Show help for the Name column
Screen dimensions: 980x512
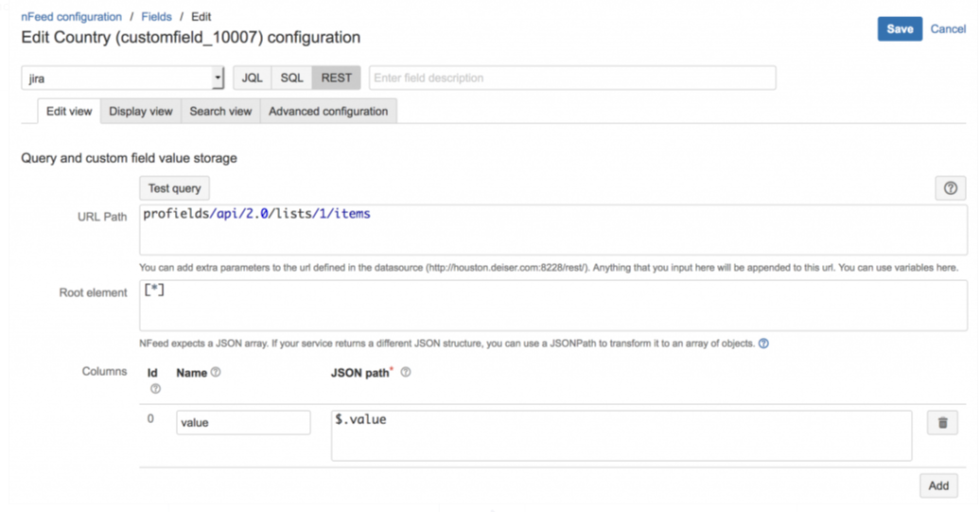pos(216,372)
